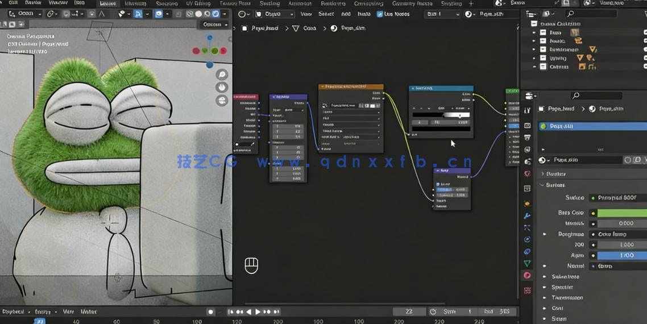
Task: Collapse the Surface panel
Action: coord(542,185)
